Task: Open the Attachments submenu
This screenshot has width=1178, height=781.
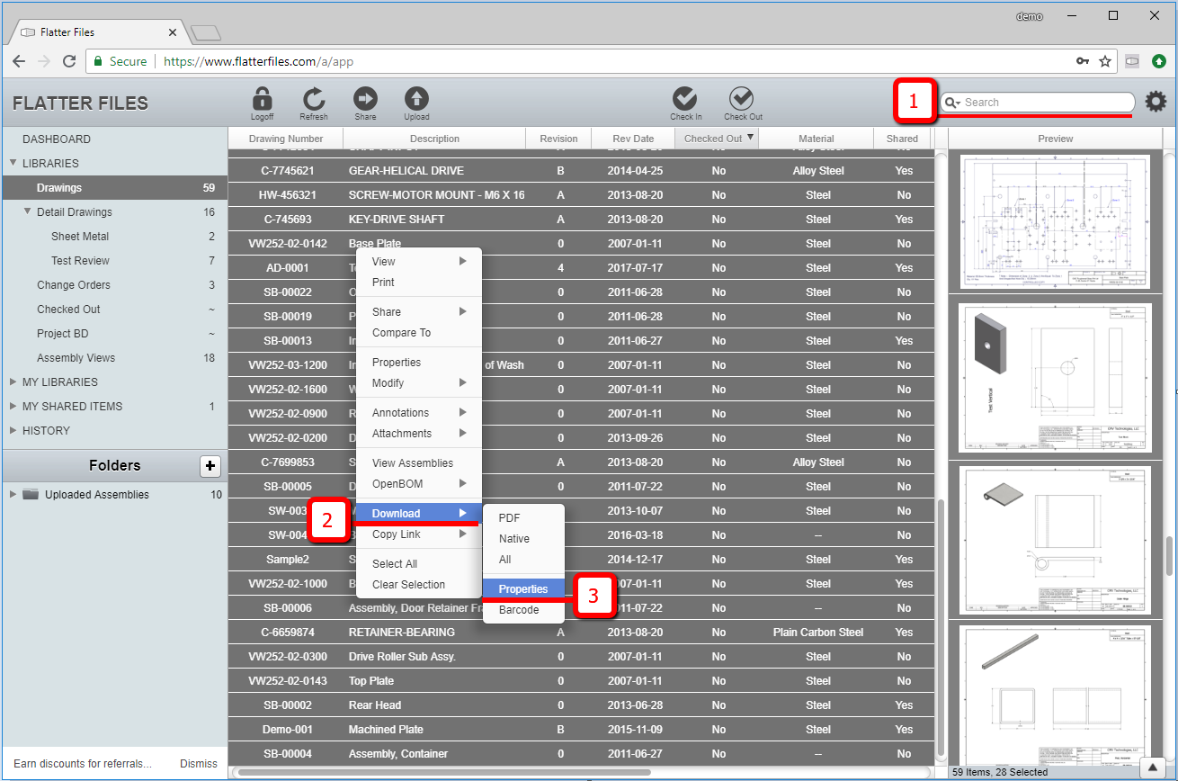Action: [x=419, y=433]
